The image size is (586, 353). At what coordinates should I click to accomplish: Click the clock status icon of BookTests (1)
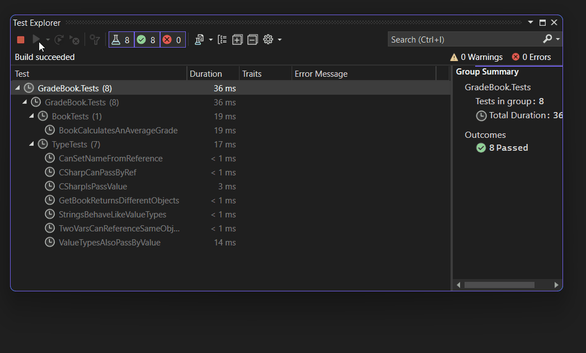click(43, 115)
